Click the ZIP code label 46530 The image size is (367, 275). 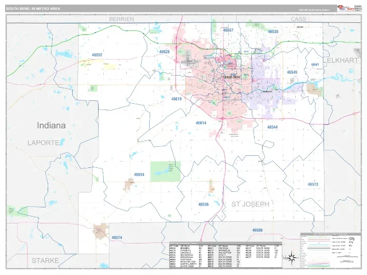(273, 32)
